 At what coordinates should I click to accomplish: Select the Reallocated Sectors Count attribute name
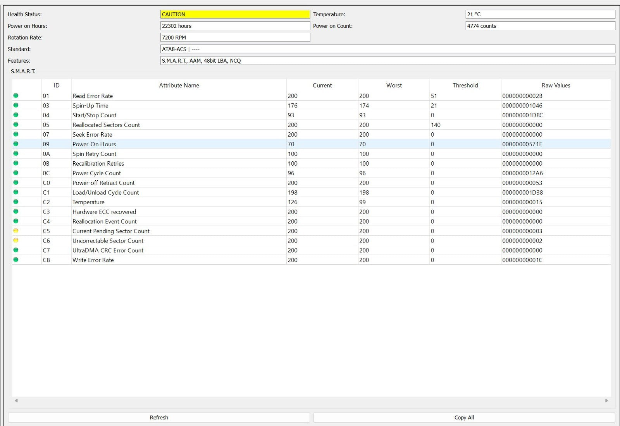(106, 125)
